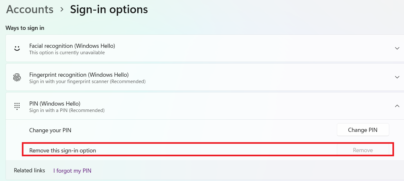Expand the Facial recognition (Windows Hello) chevron
Viewport: 404px width, 181px height.
coord(397,48)
